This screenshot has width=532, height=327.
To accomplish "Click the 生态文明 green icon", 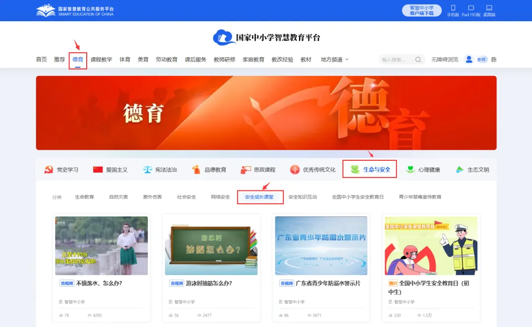I will click(460, 170).
